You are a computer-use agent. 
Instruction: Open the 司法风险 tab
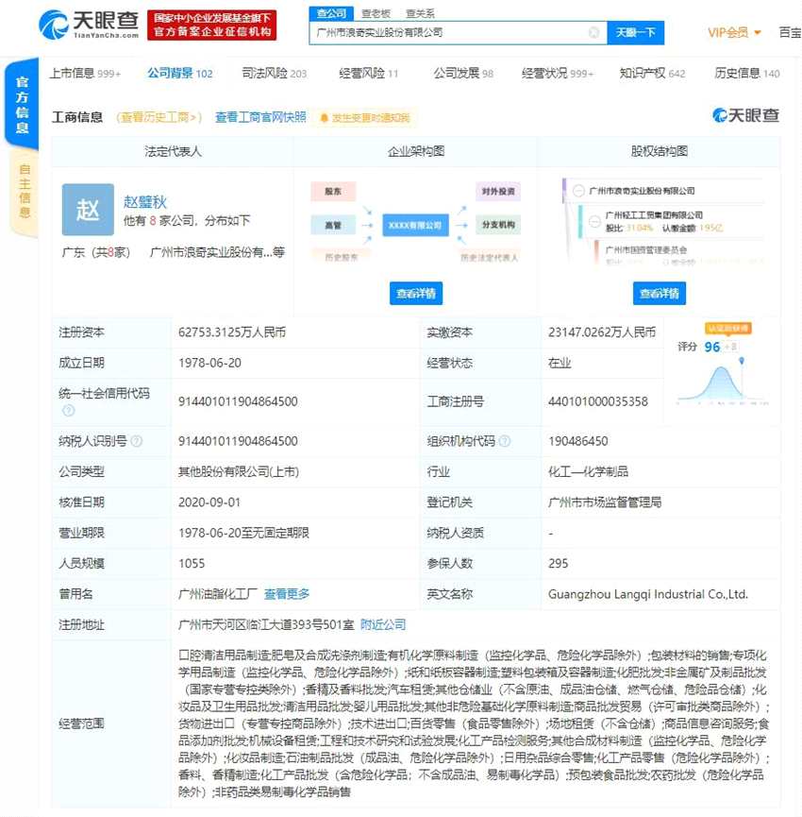click(275, 74)
